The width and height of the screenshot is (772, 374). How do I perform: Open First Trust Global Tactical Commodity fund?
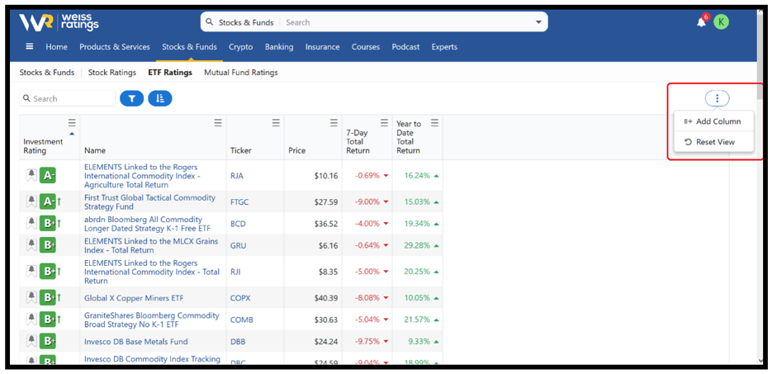tap(149, 201)
